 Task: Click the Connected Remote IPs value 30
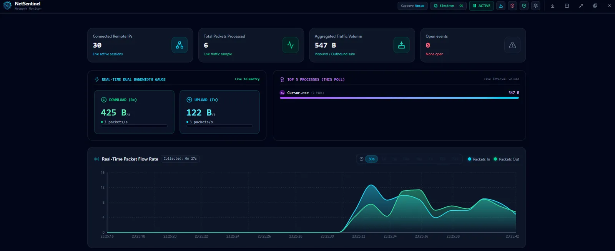[x=97, y=45]
